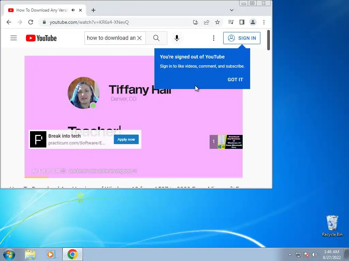
Task: Dismiss the popup with GOT IT
Action: 235,80
